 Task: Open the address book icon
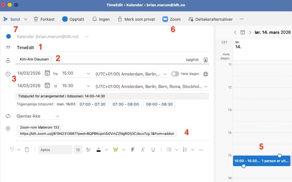[206, 60]
